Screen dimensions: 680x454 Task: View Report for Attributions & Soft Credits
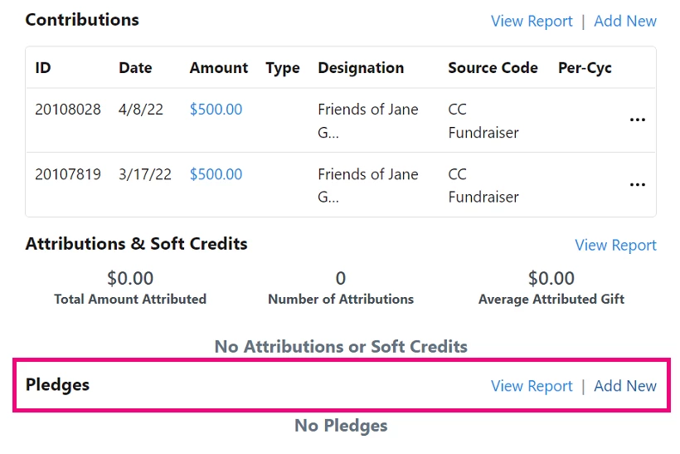(615, 245)
